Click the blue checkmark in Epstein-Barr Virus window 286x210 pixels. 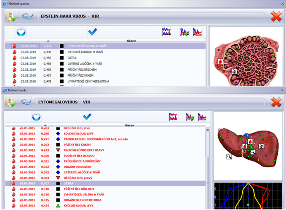(92, 32)
